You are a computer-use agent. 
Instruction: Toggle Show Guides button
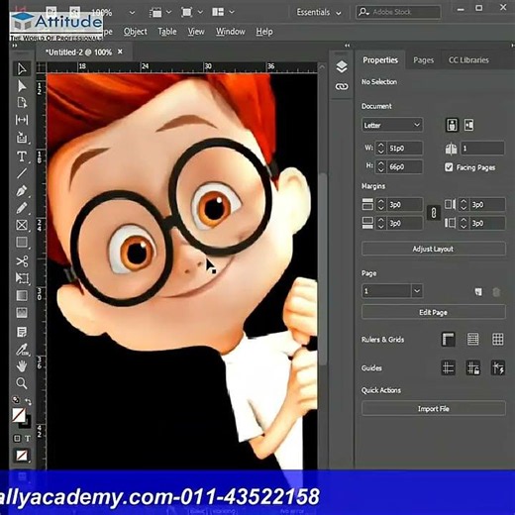click(x=448, y=367)
